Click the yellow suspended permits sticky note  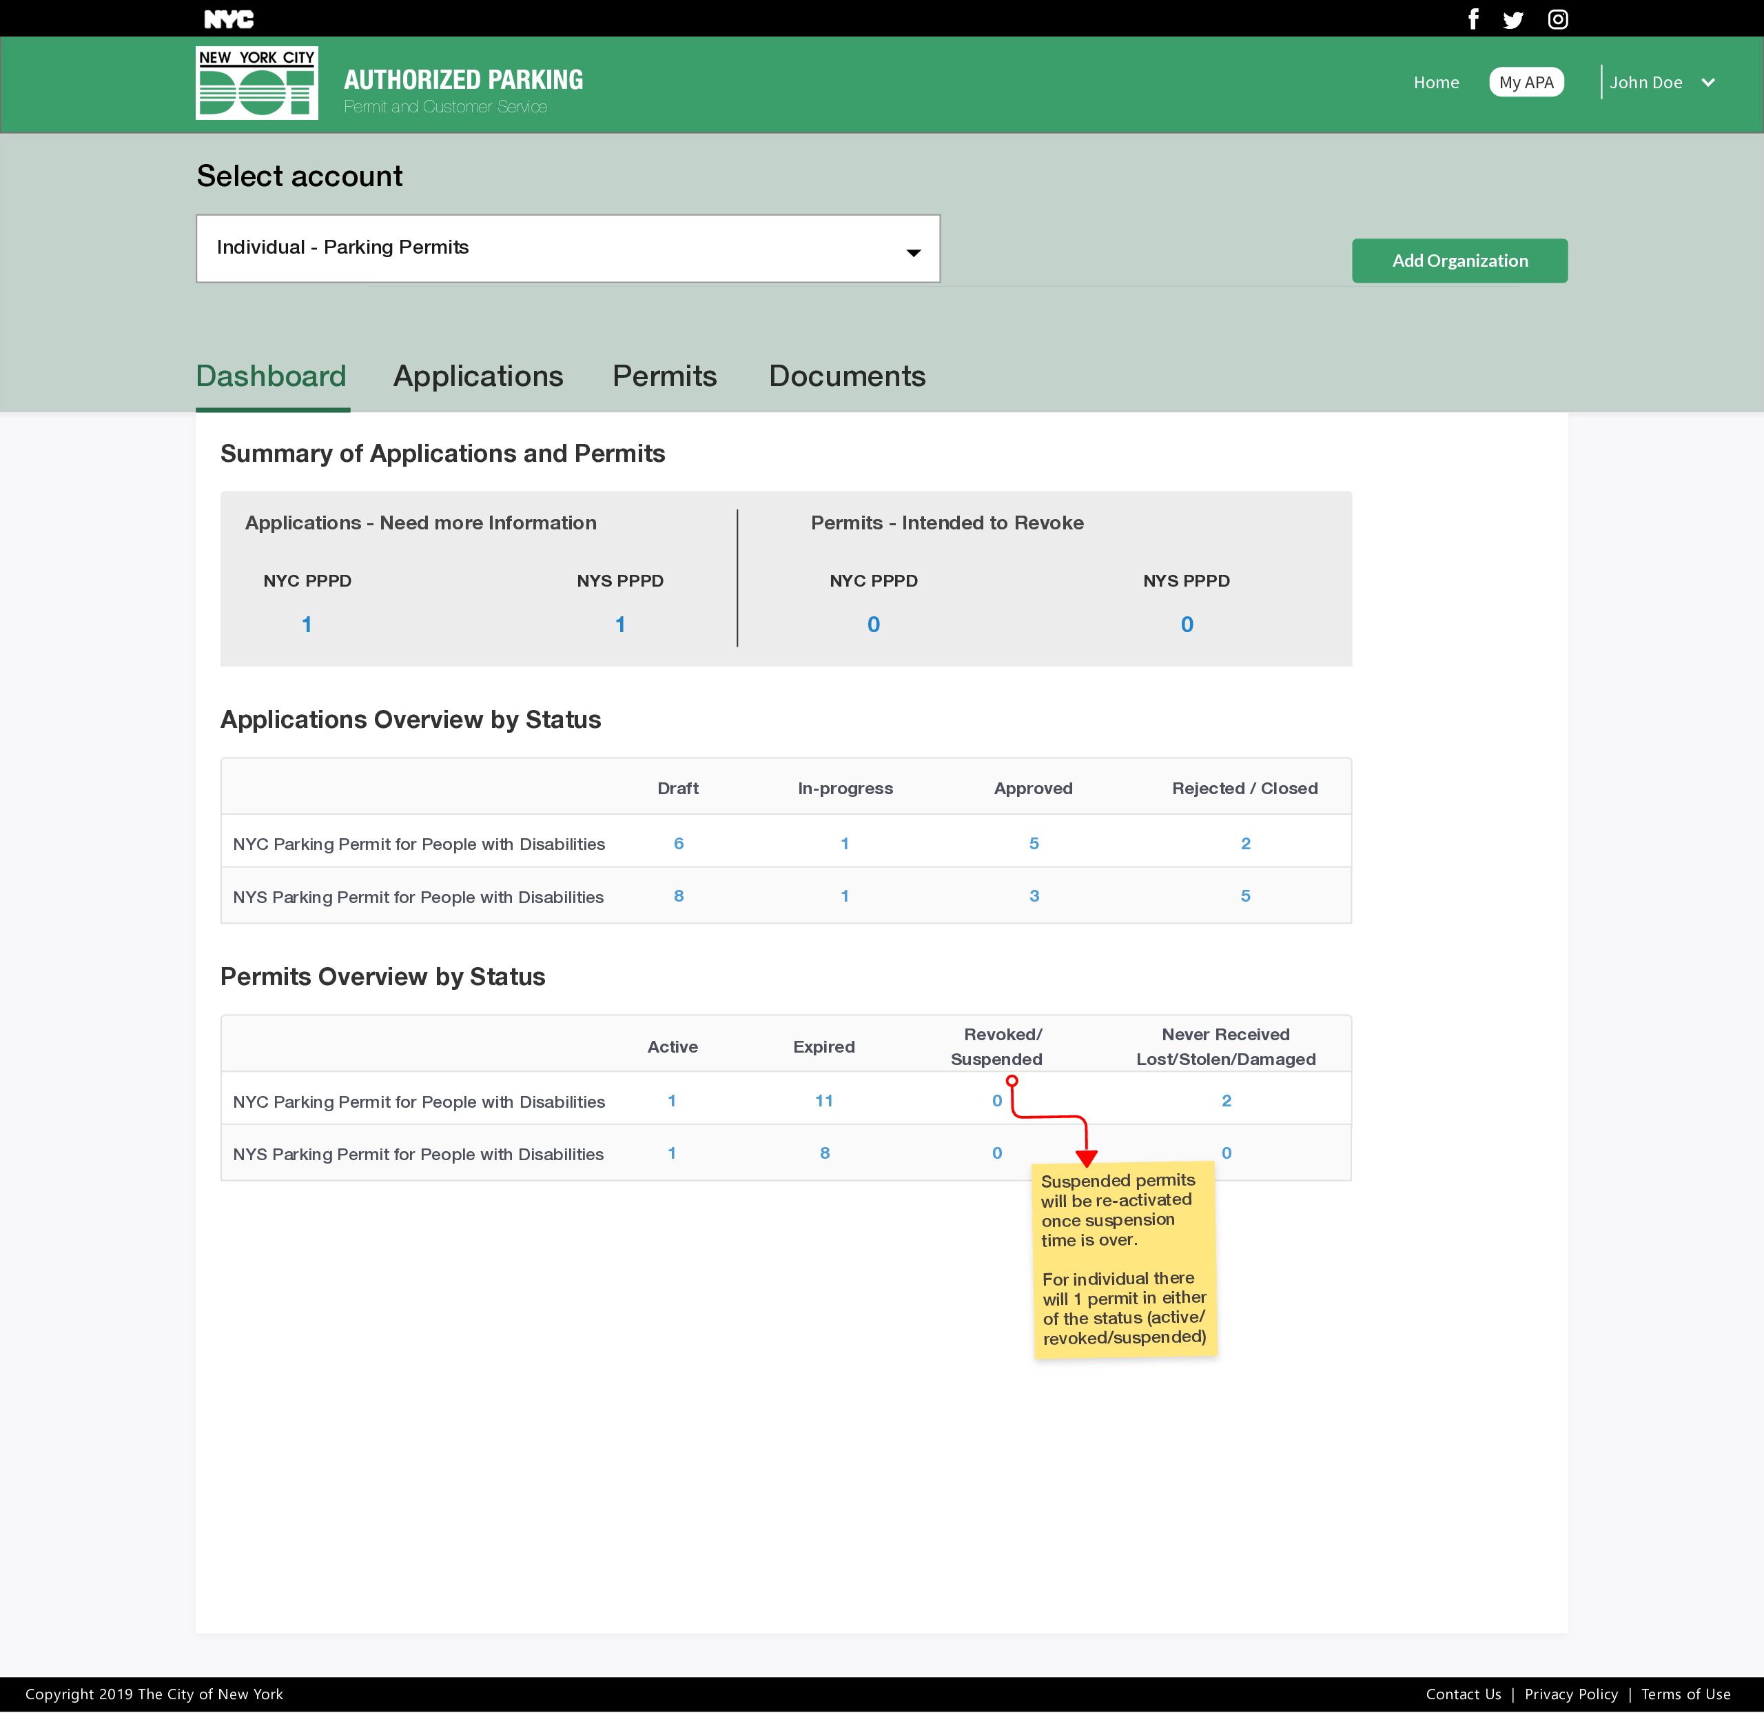1124,1259
